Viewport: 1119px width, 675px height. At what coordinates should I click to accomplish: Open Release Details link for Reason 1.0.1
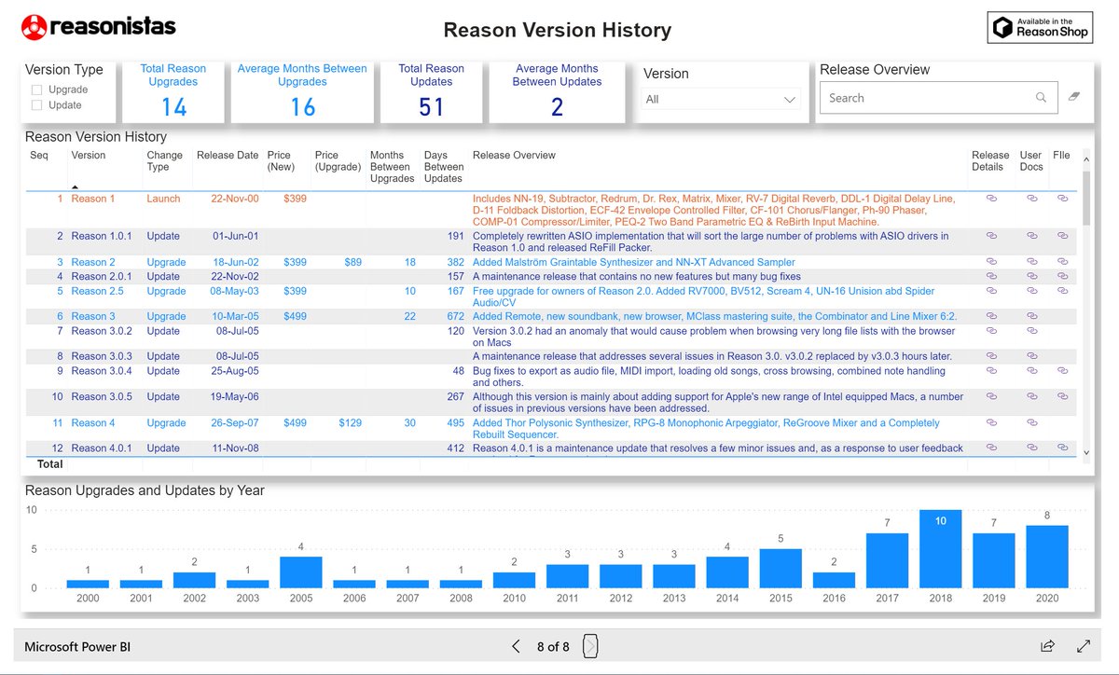[991, 237]
